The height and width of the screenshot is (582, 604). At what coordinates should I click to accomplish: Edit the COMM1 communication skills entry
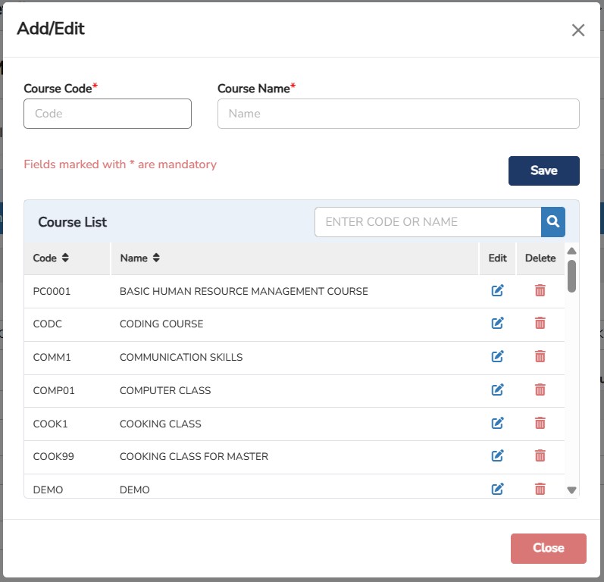pyautogui.click(x=497, y=357)
